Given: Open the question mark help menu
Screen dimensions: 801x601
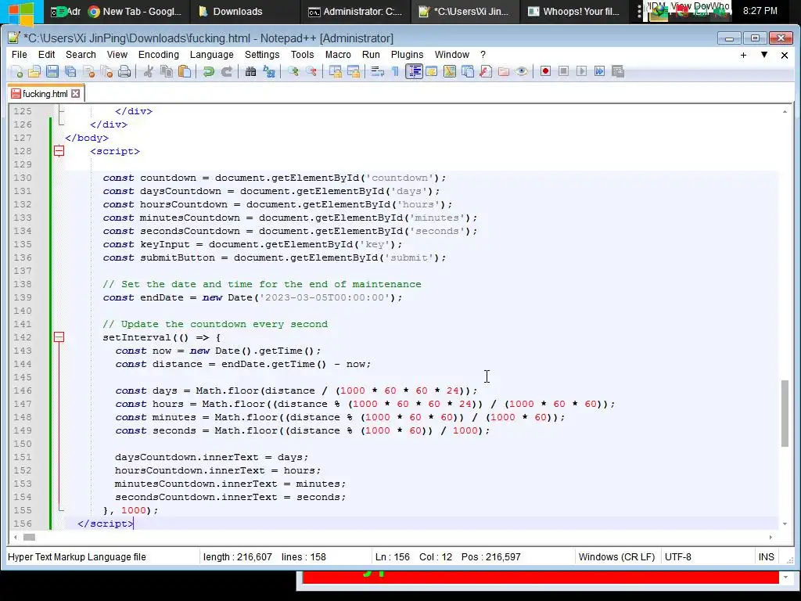Looking at the screenshot, I should tap(483, 55).
